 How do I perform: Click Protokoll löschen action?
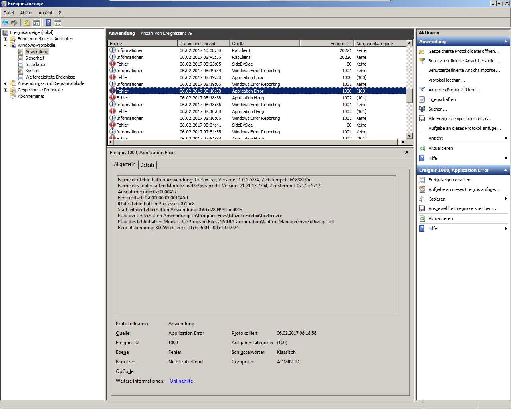446,80
